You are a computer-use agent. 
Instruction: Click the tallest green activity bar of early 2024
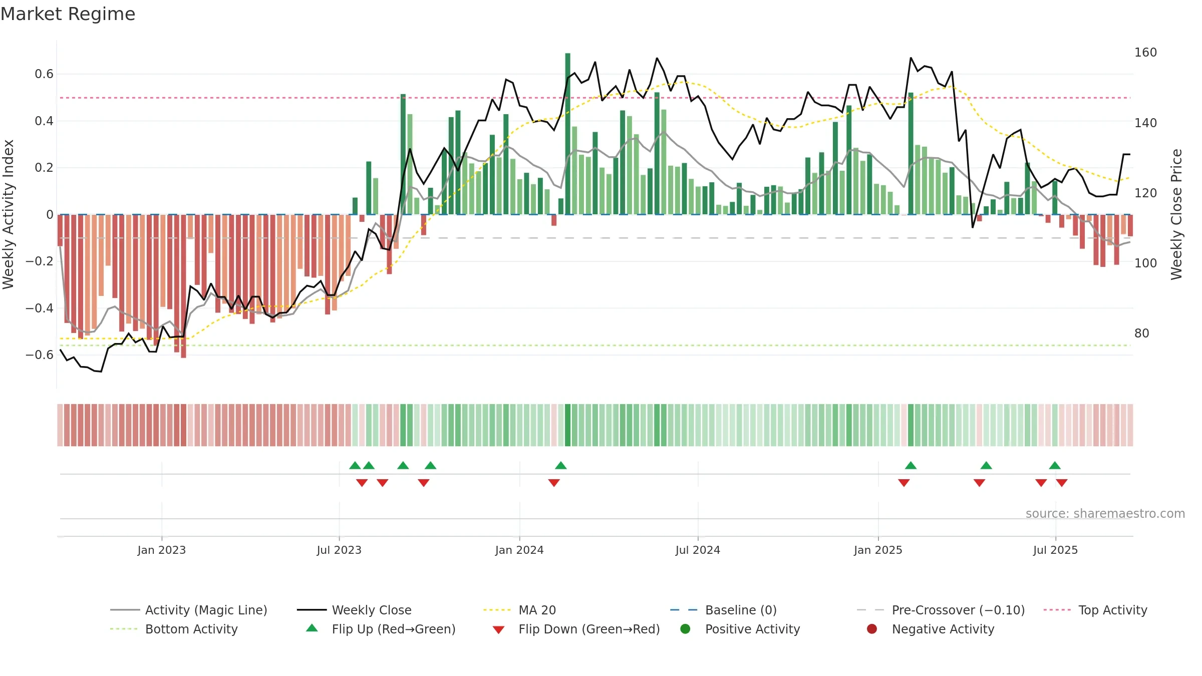point(568,134)
